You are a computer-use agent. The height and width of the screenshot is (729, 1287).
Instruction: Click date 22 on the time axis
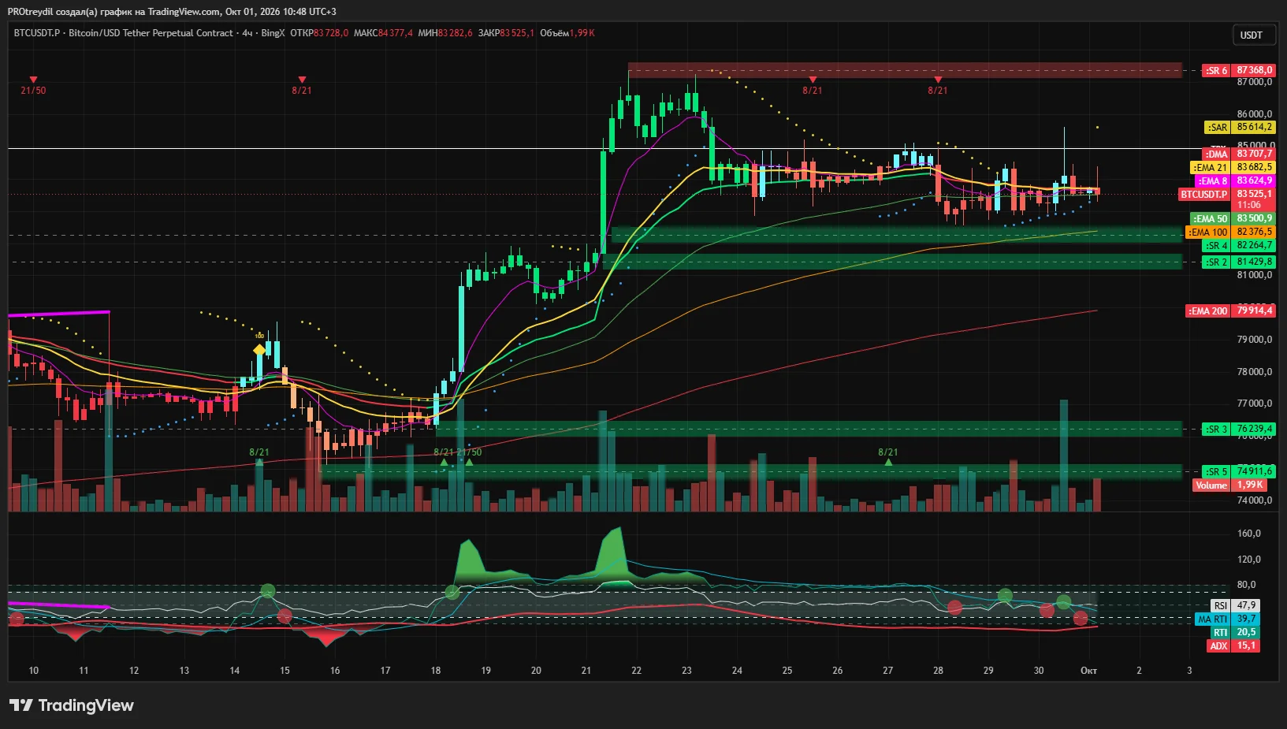pos(636,671)
